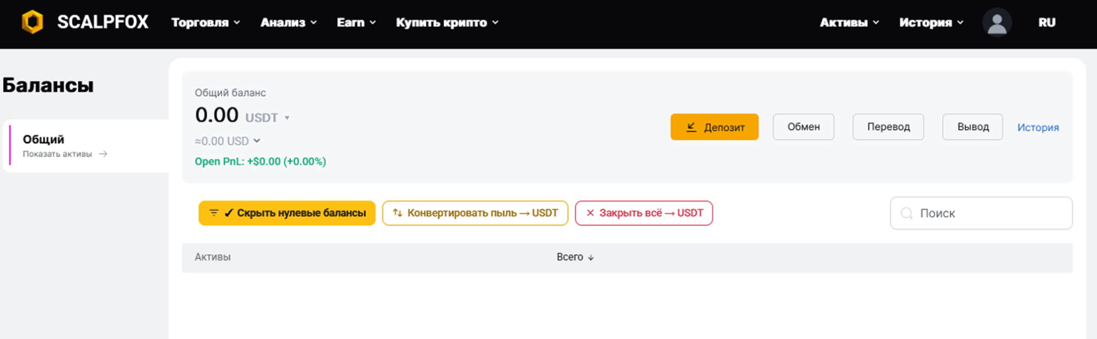Focus the Поиск search field
Viewport: 1097px width, 339px height.
point(981,213)
